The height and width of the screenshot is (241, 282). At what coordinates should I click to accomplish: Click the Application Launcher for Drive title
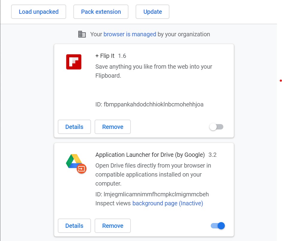150,155
